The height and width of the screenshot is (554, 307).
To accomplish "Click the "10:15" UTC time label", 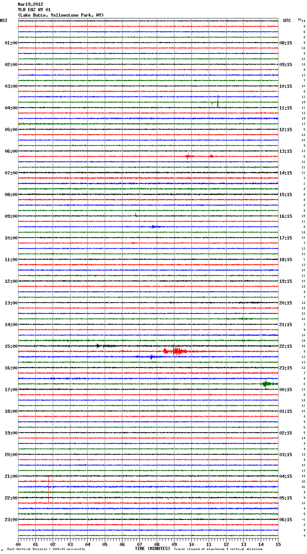I will 286,86.
